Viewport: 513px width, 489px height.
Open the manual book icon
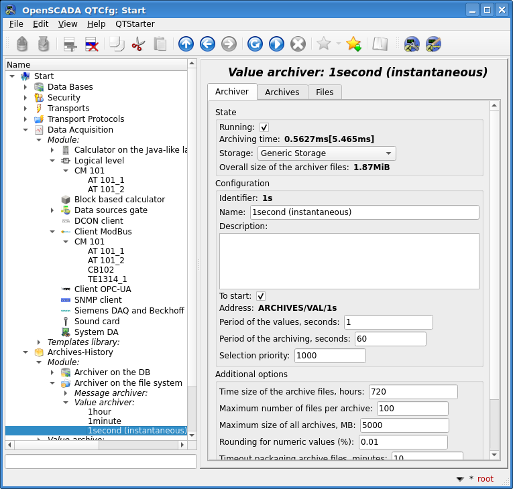click(380, 44)
